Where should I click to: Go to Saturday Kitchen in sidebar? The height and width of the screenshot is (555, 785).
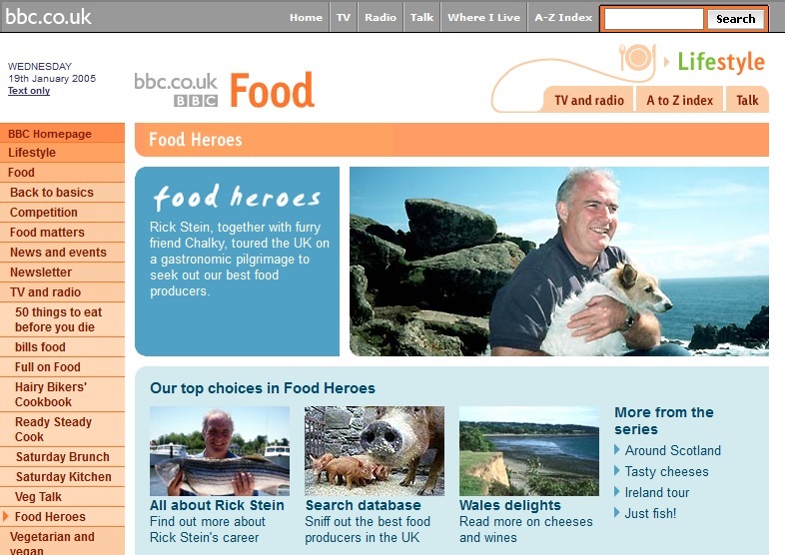[x=63, y=476]
